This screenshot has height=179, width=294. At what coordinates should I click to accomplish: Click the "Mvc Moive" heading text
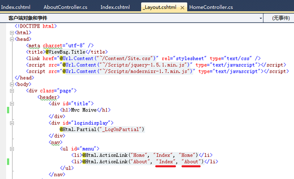click(x=84, y=110)
